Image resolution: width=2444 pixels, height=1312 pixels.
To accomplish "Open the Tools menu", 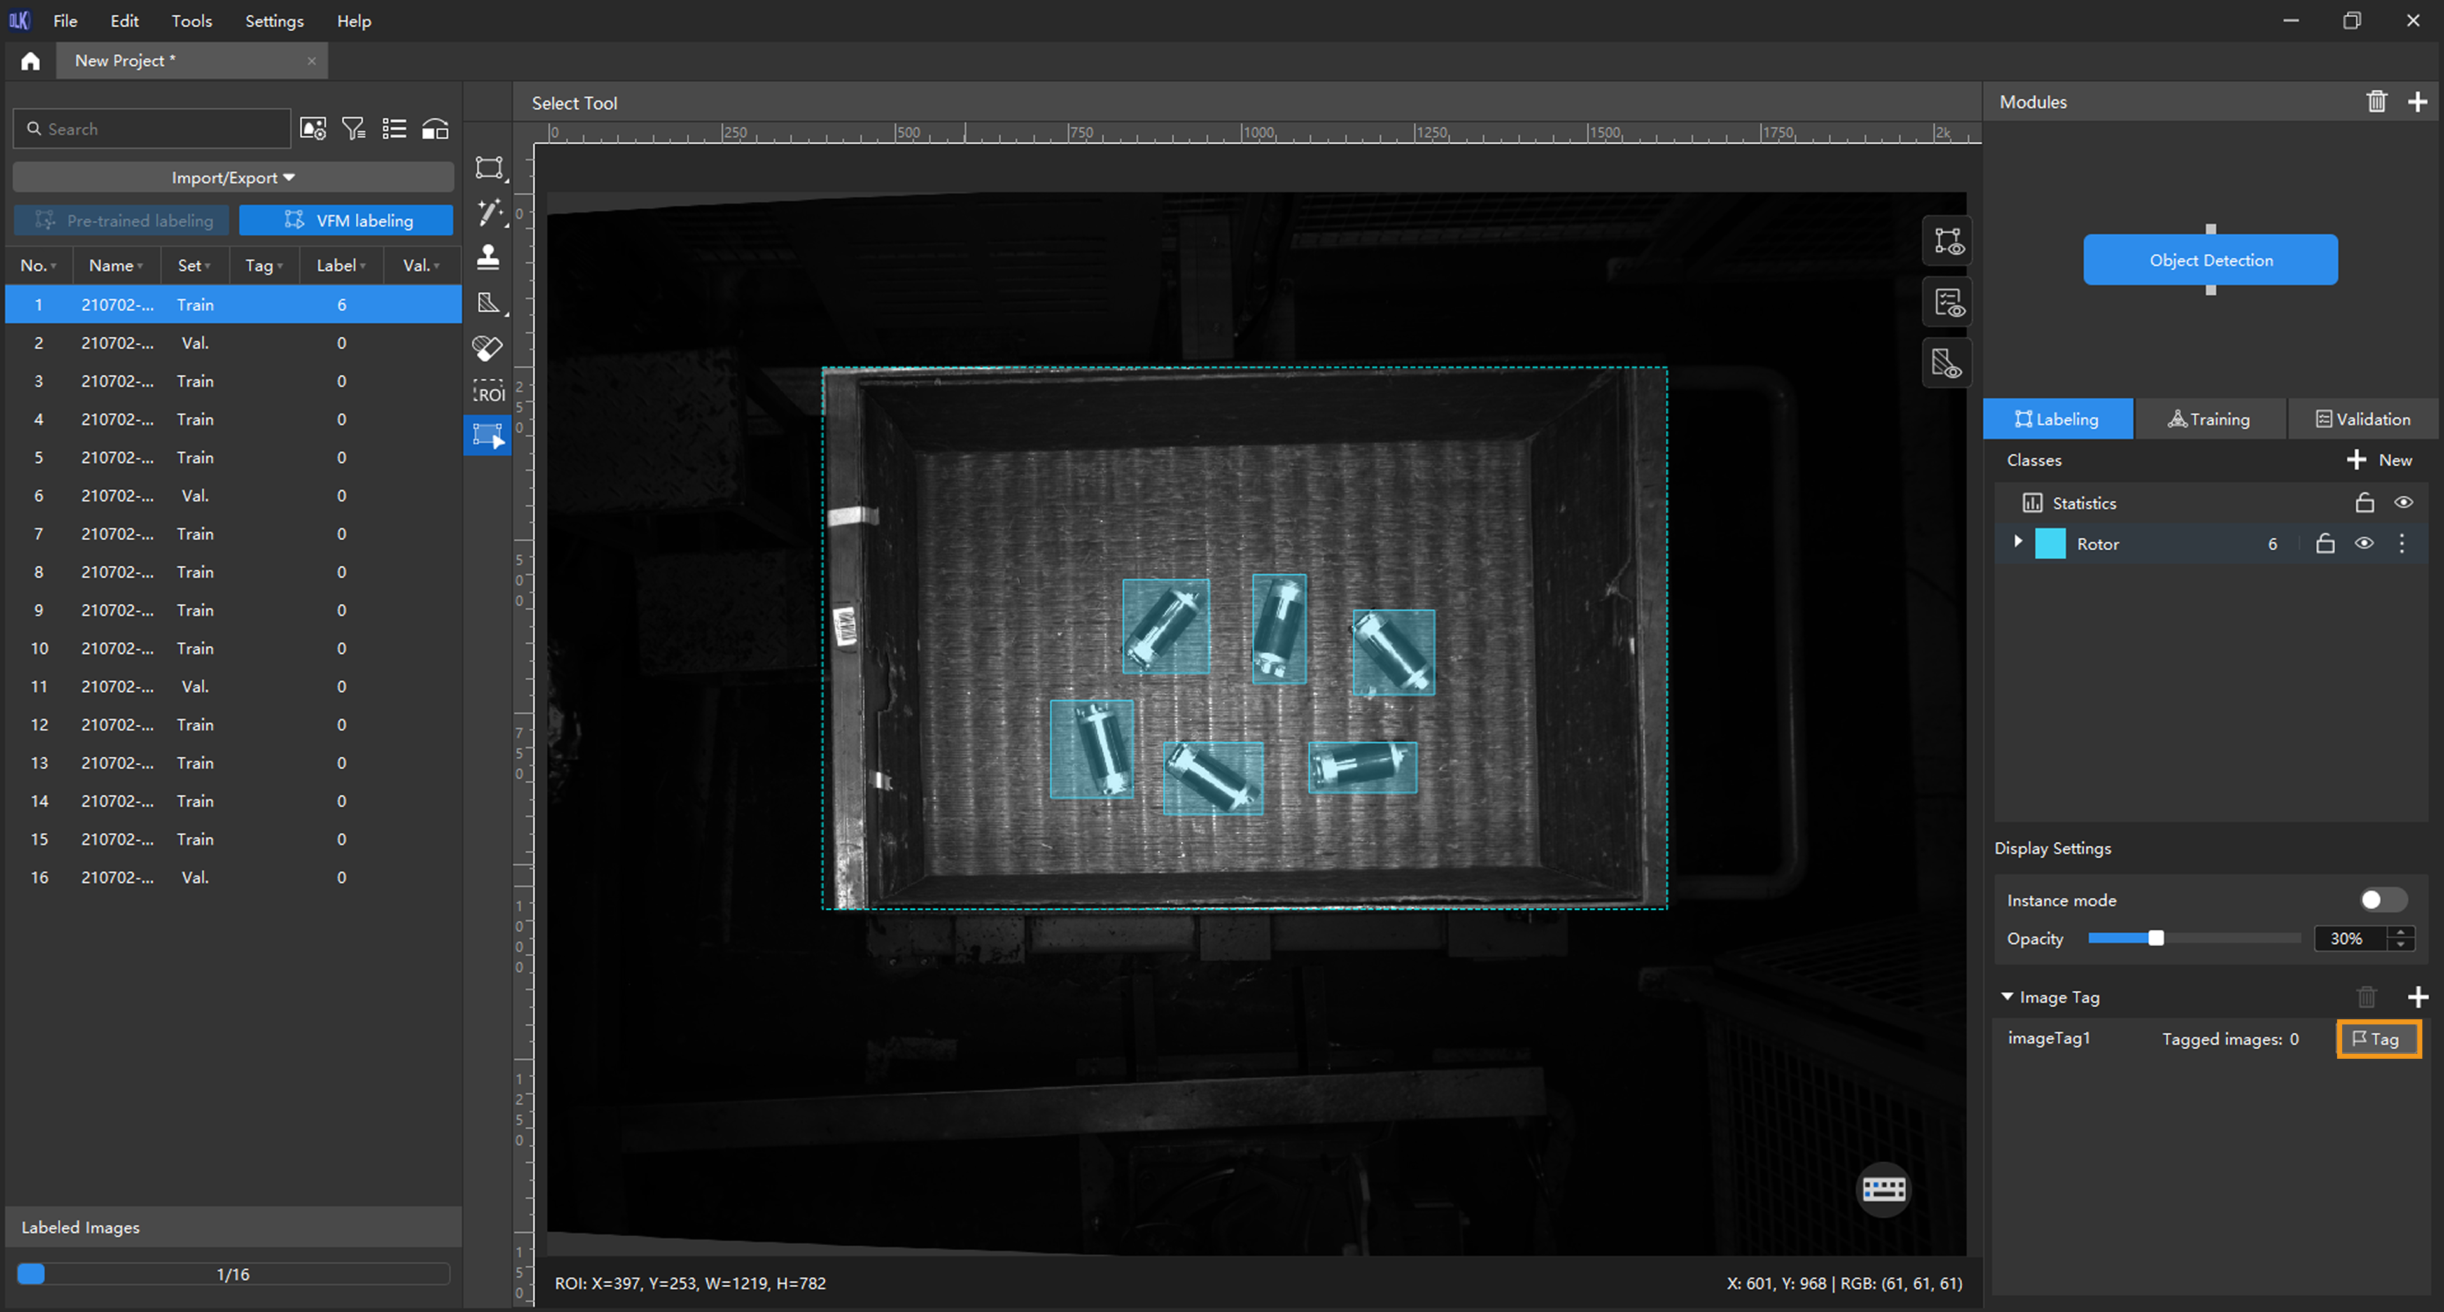I will pos(191,21).
